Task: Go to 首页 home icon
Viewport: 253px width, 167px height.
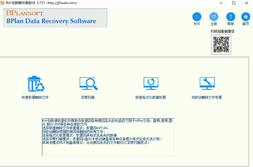Action: tap(246, 17)
